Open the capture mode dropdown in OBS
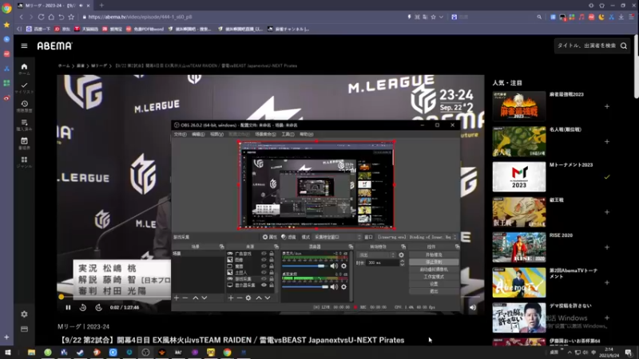This screenshot has width=639, height=359. (337, 237)
